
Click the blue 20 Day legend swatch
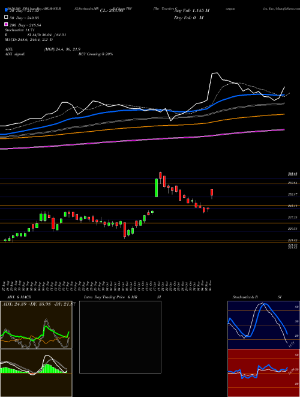coord(7,10)
